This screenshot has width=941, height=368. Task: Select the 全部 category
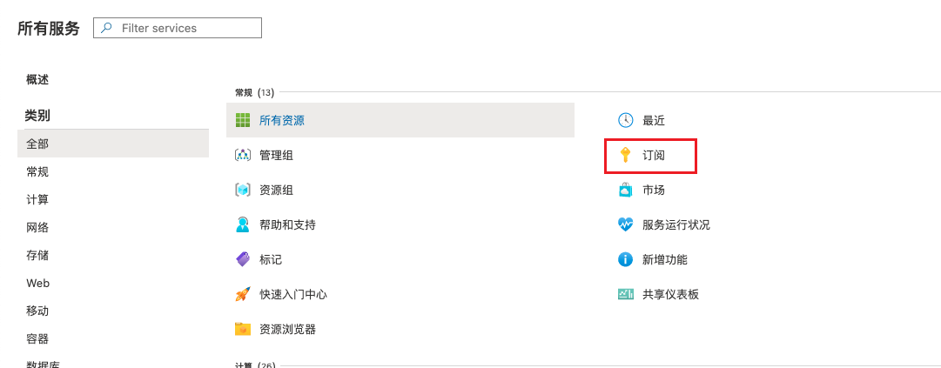[37, 144]
